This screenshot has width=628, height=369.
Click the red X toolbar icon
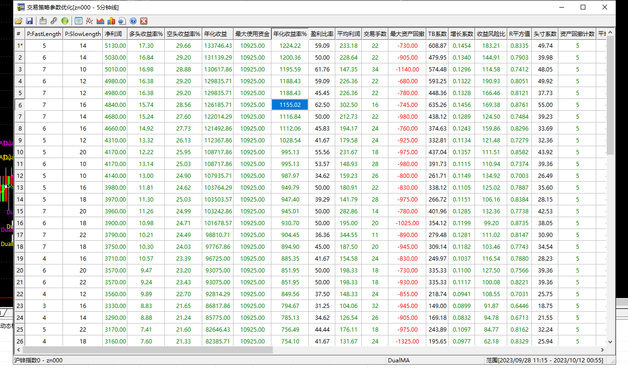(144, 21)
